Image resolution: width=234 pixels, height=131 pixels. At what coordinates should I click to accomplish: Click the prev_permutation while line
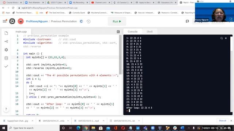63,97
